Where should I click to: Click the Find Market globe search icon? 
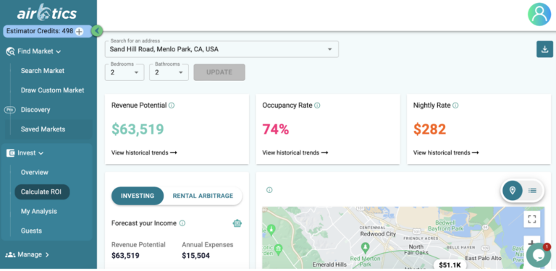[x=10, y=51]
